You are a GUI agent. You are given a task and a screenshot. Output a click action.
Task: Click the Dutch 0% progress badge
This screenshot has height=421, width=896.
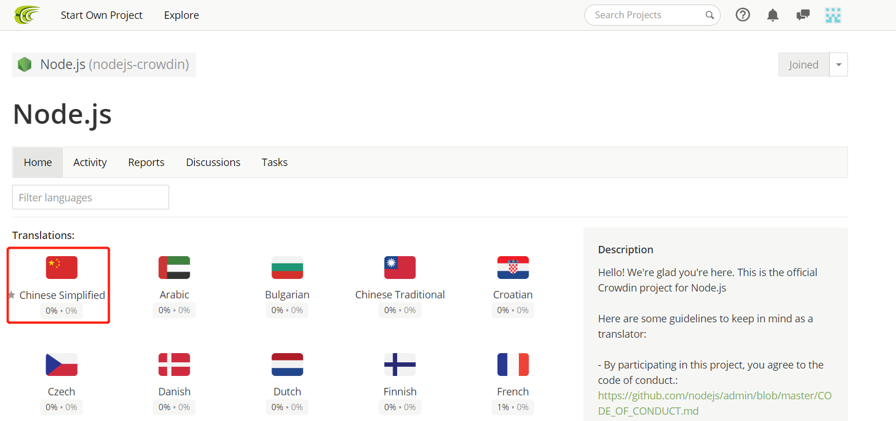pyautogui.click(x=287, y=407)
